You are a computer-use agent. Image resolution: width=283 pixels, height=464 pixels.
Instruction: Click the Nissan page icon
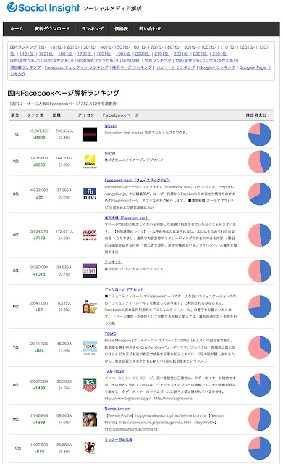(90, 134)
